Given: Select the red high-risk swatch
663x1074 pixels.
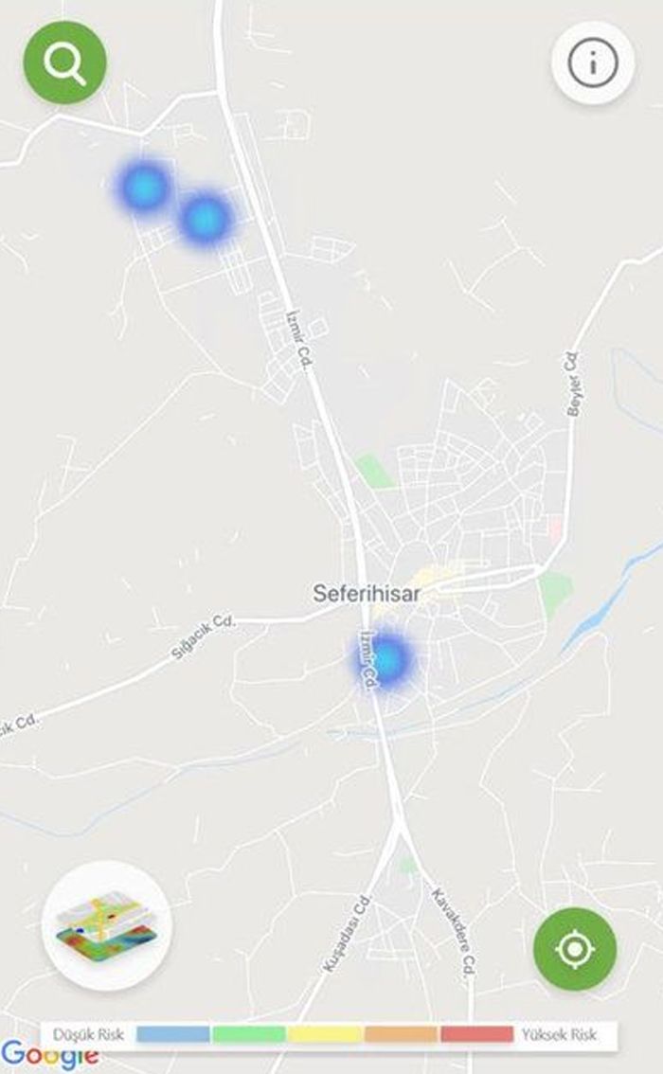Looking at the screenshot, I should pos(476,1034).
